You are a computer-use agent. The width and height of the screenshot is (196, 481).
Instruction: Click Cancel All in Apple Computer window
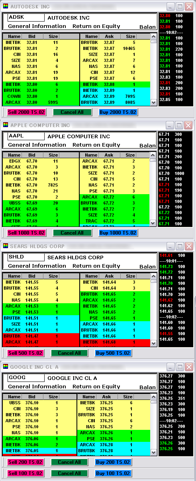tap(72, 233)
